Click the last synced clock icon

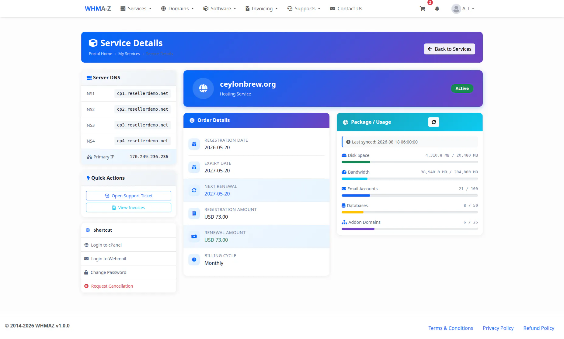348,142
